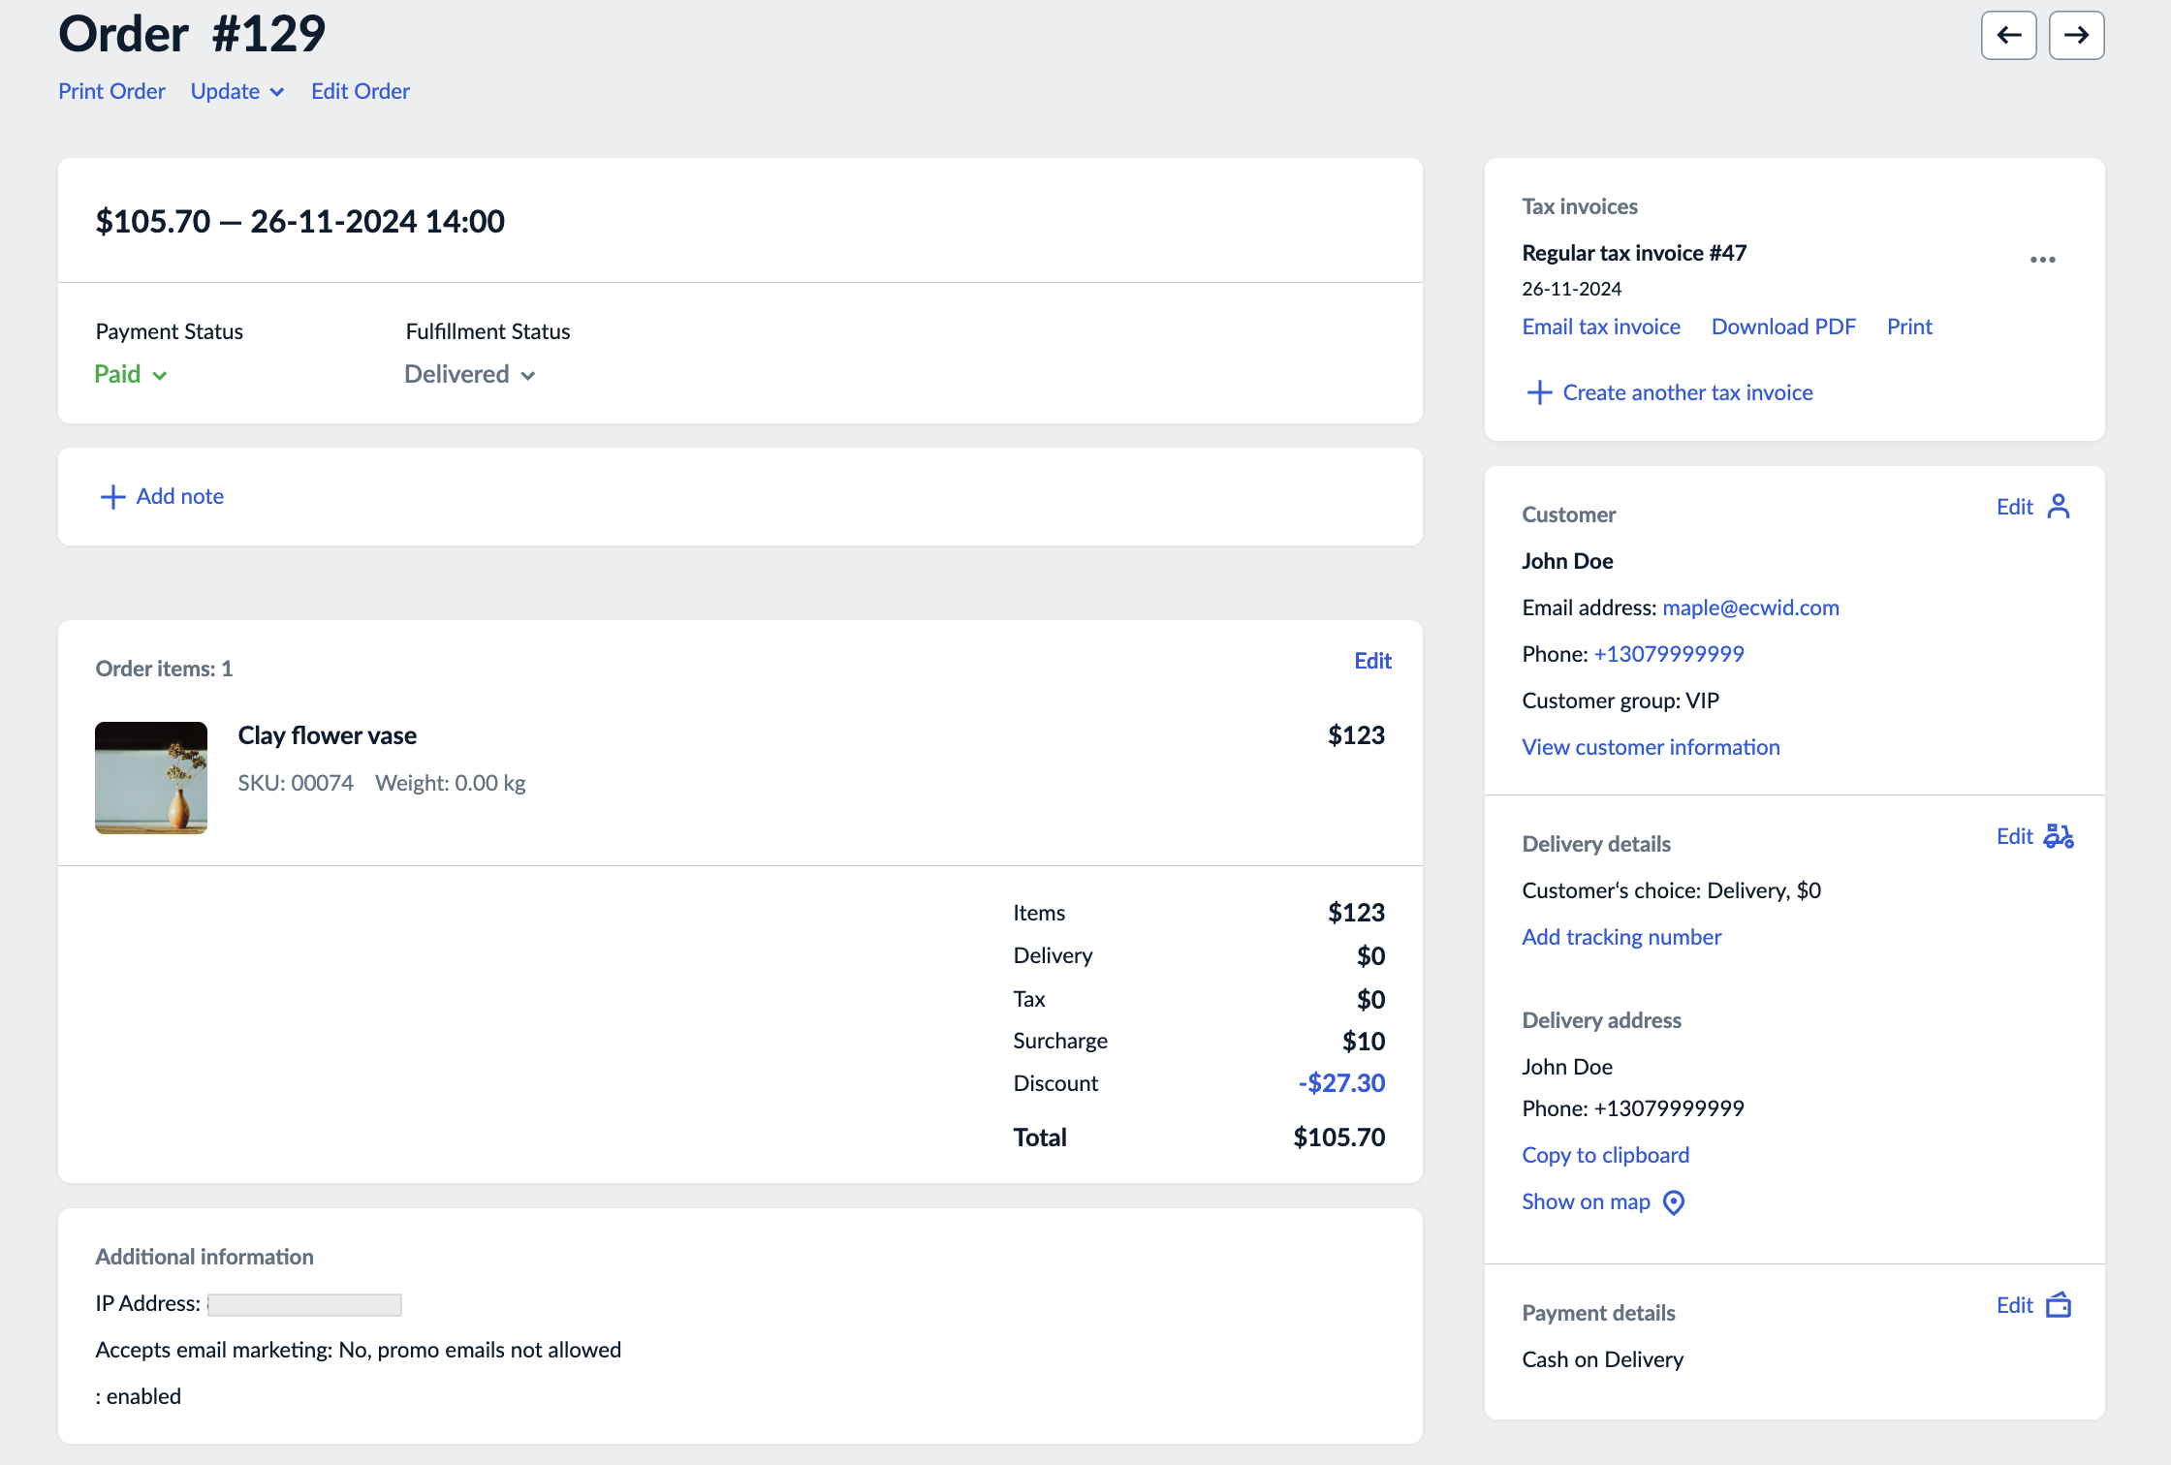Viewport: 2171px width, 1465px height.
Task: Expand the Paid payment status dropdown
Action: click(x=131, y=375)
